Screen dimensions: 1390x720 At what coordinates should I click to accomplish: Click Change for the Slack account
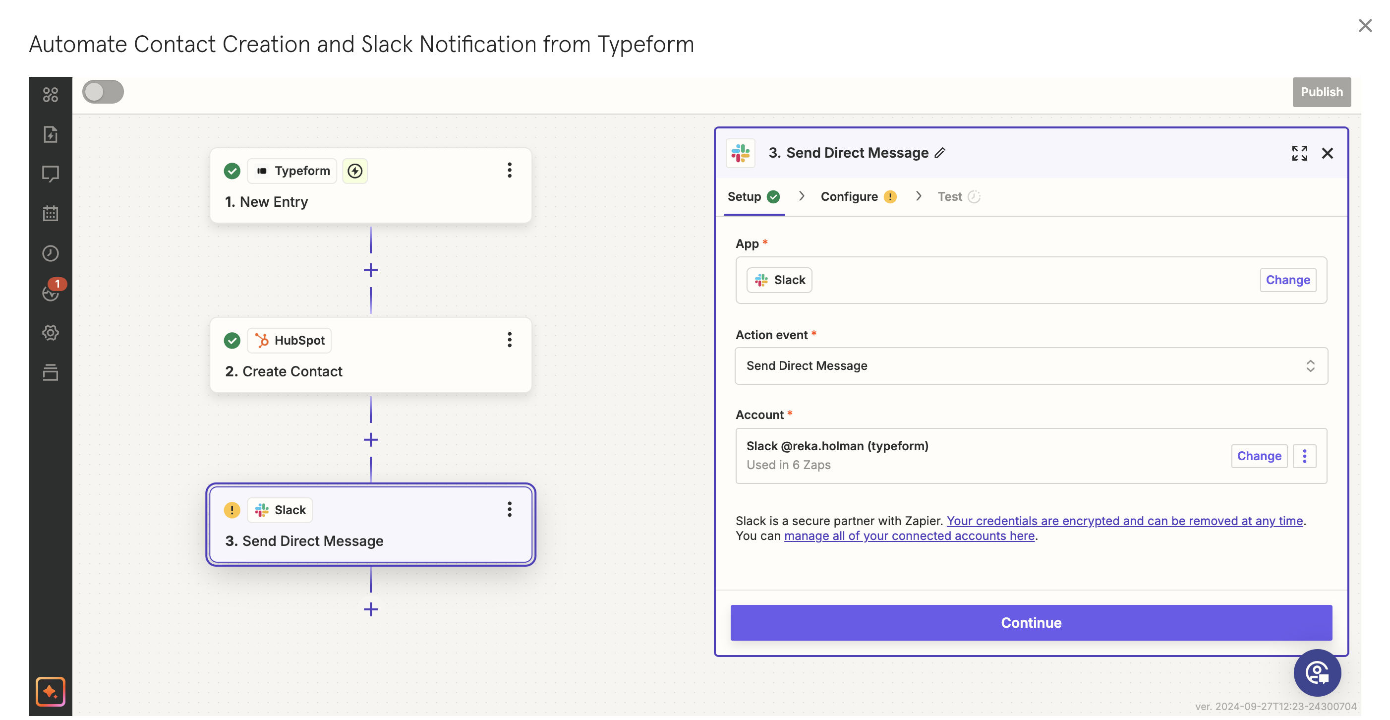tap(1259, 456)
